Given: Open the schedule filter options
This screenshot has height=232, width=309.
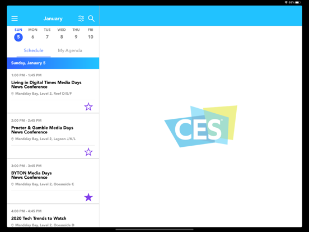Looking at the screenshot, I should coord(81,18).
